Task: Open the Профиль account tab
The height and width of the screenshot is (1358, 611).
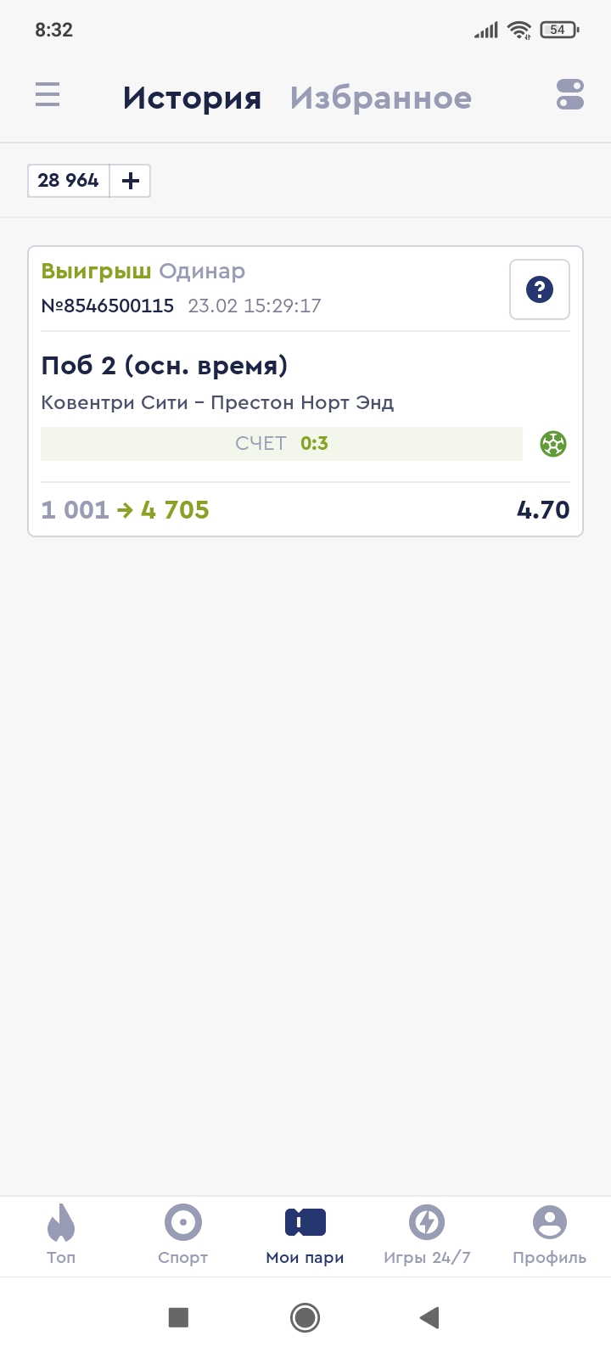Action: (549, 1235)
